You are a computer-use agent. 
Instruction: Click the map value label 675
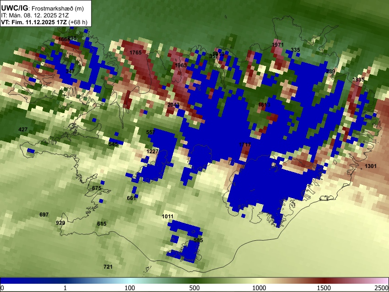pos(97,188)
